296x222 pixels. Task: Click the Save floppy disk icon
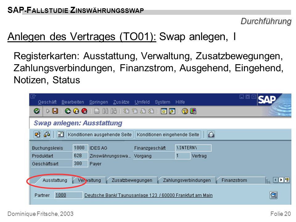[x=55, y=111]
